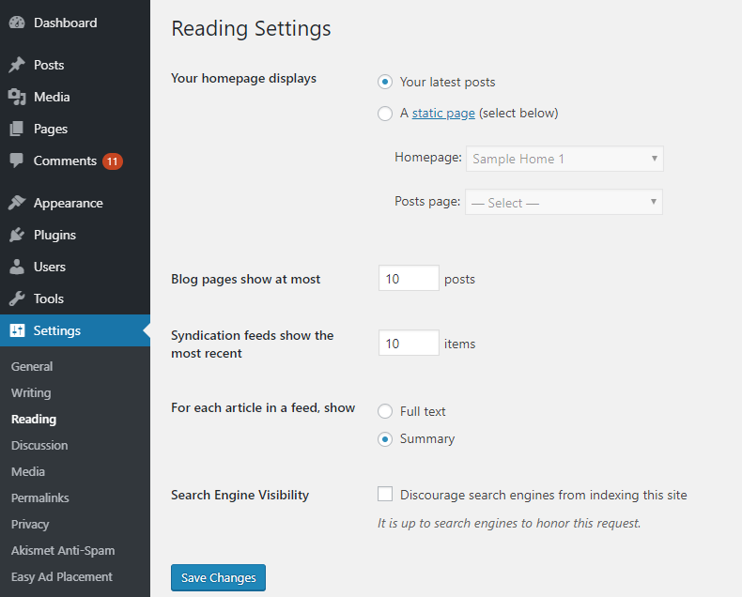Click the Posts pushpin icon
Viewport: 742px width, 597px height.
[x=17, y=65]
